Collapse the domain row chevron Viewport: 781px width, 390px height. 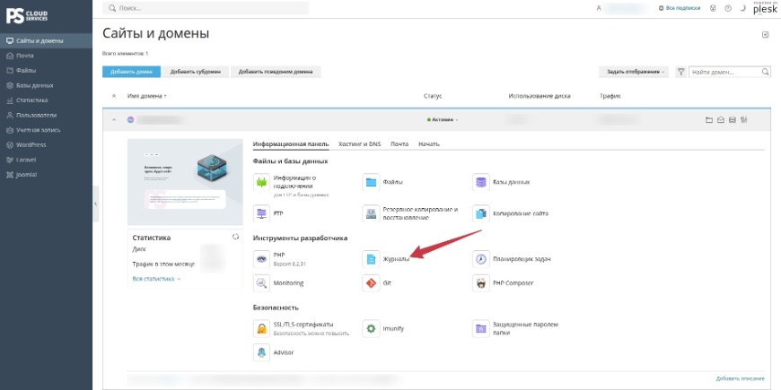114,120
